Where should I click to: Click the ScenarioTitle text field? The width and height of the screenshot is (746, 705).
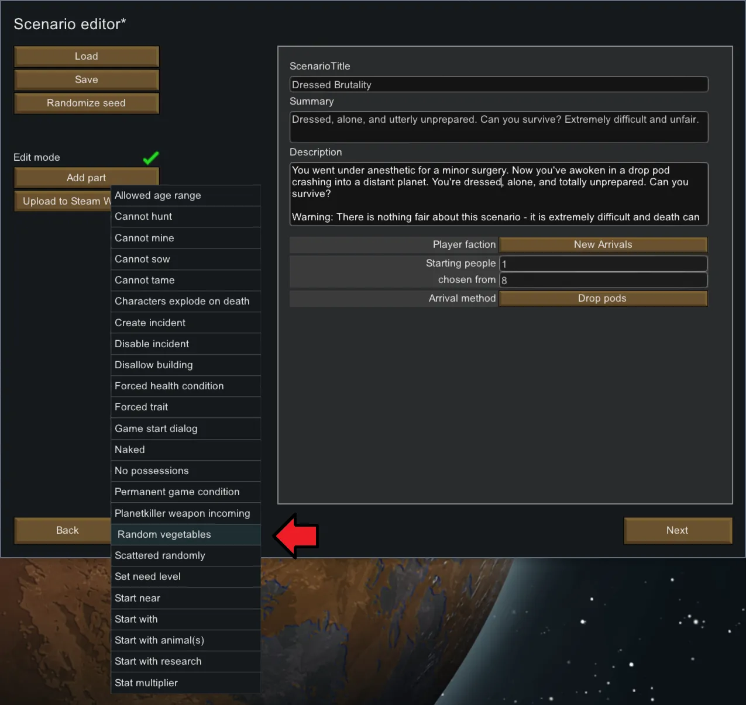click(499, 85)
